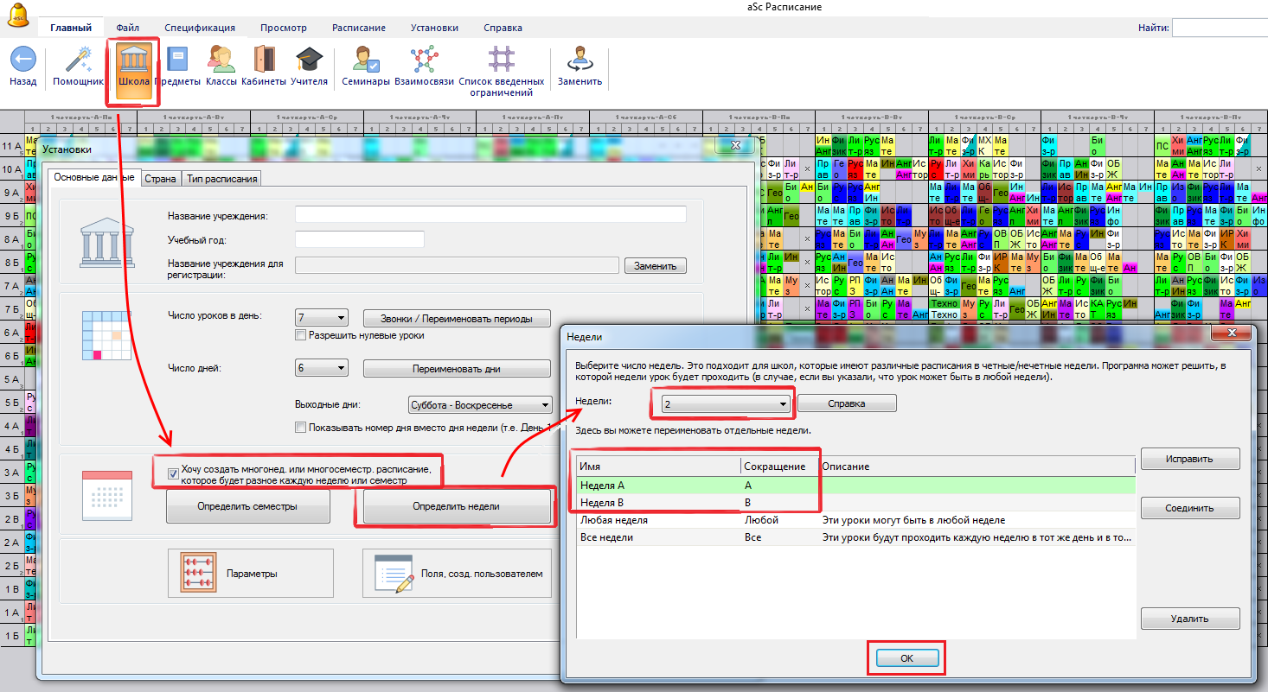Open the Взаимосвязи relations icon
Image resolution: width=1268 pixels, height=692 pixels.
424,60
